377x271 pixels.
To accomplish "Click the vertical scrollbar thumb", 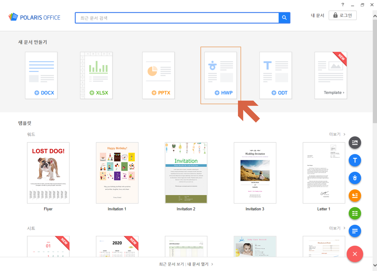I will pyautogui.click(x=375, y=72).
